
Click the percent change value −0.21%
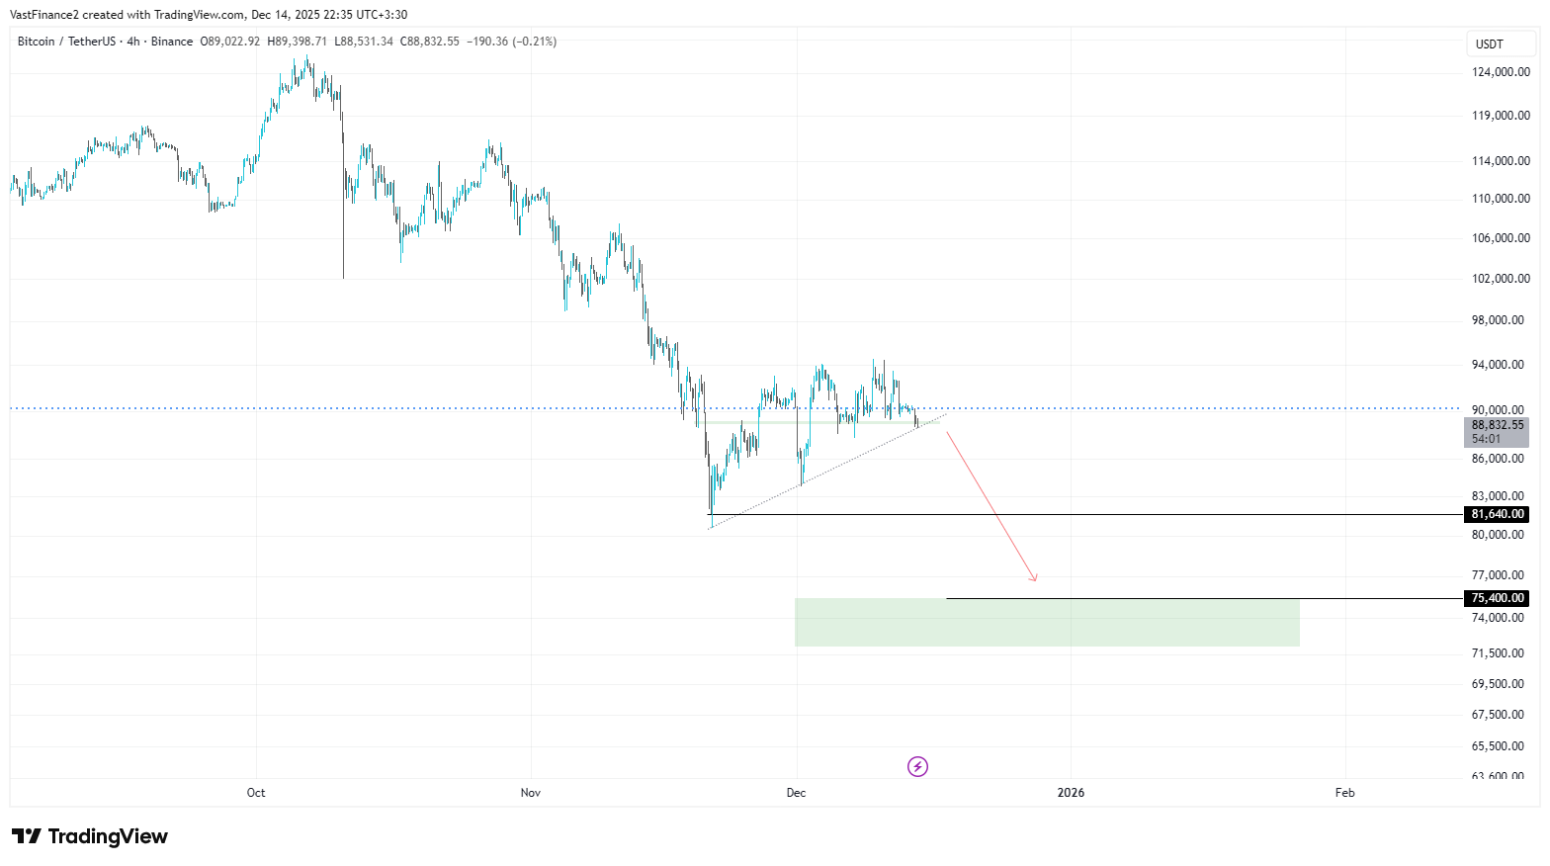[x=535, y=42]
